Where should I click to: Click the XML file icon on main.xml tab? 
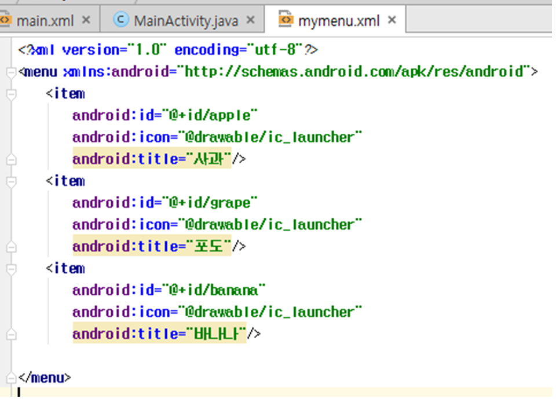tap(6, 20)
